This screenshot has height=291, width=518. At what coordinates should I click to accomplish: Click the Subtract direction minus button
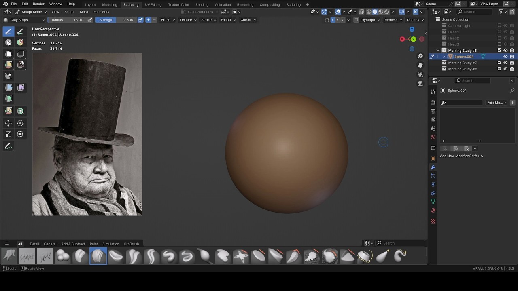pyautogui.click(x=154, y=20)
